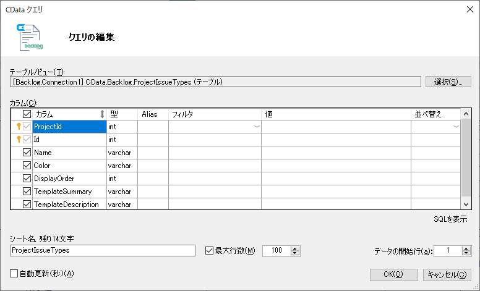Click the 並べ替え column header
480x291 pixels.
click(435, 114)
